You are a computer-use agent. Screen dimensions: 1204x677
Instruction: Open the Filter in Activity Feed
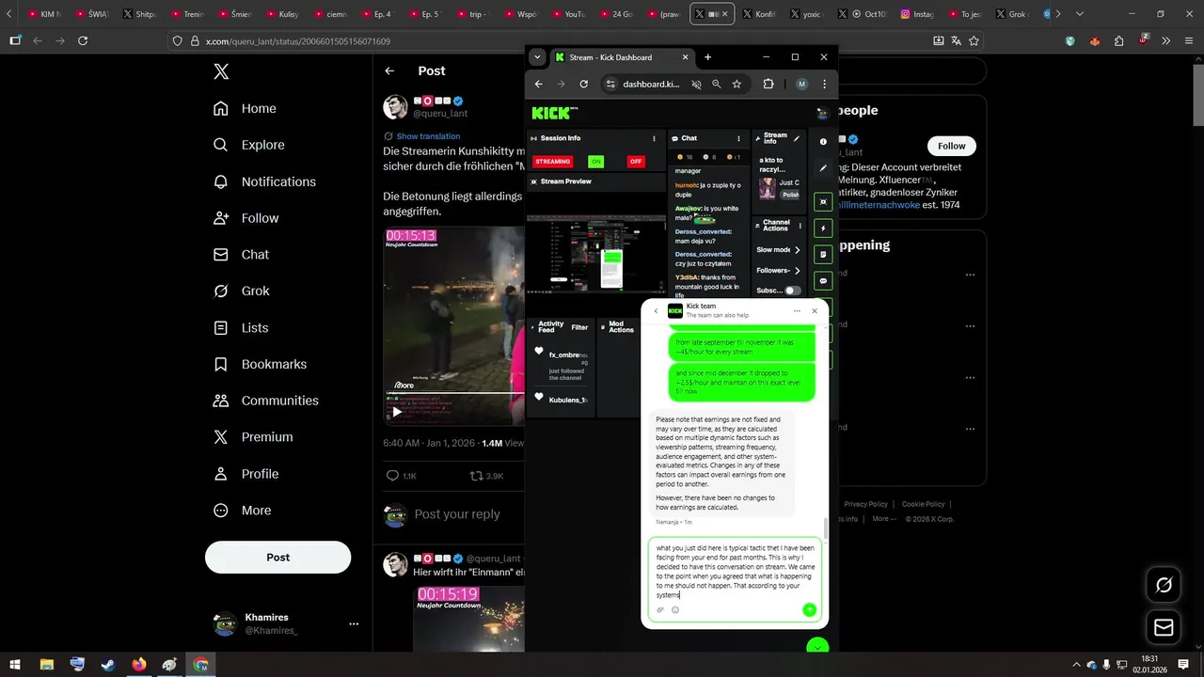(x=579, y=327)
